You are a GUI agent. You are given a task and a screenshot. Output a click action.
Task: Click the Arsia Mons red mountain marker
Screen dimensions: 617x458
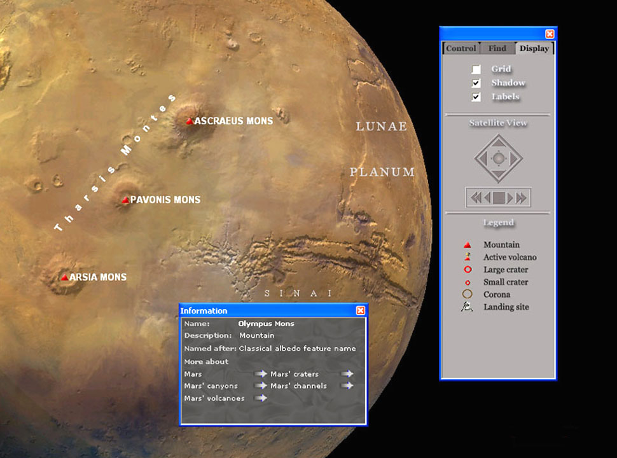point(64,277)
